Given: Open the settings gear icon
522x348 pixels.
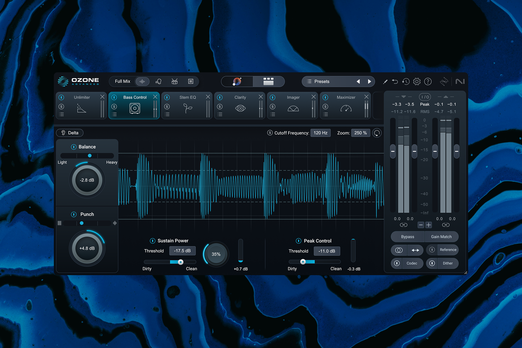Looking at the screenshot, I should tap(417, 81).
